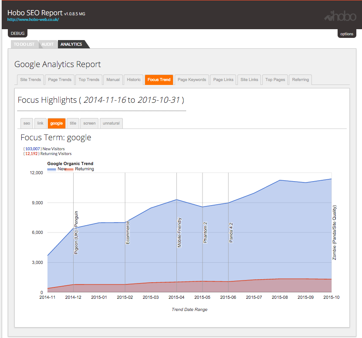Click the Mobile-Friendly annotation marker
The image size is (362, 338).
[179, 233]
